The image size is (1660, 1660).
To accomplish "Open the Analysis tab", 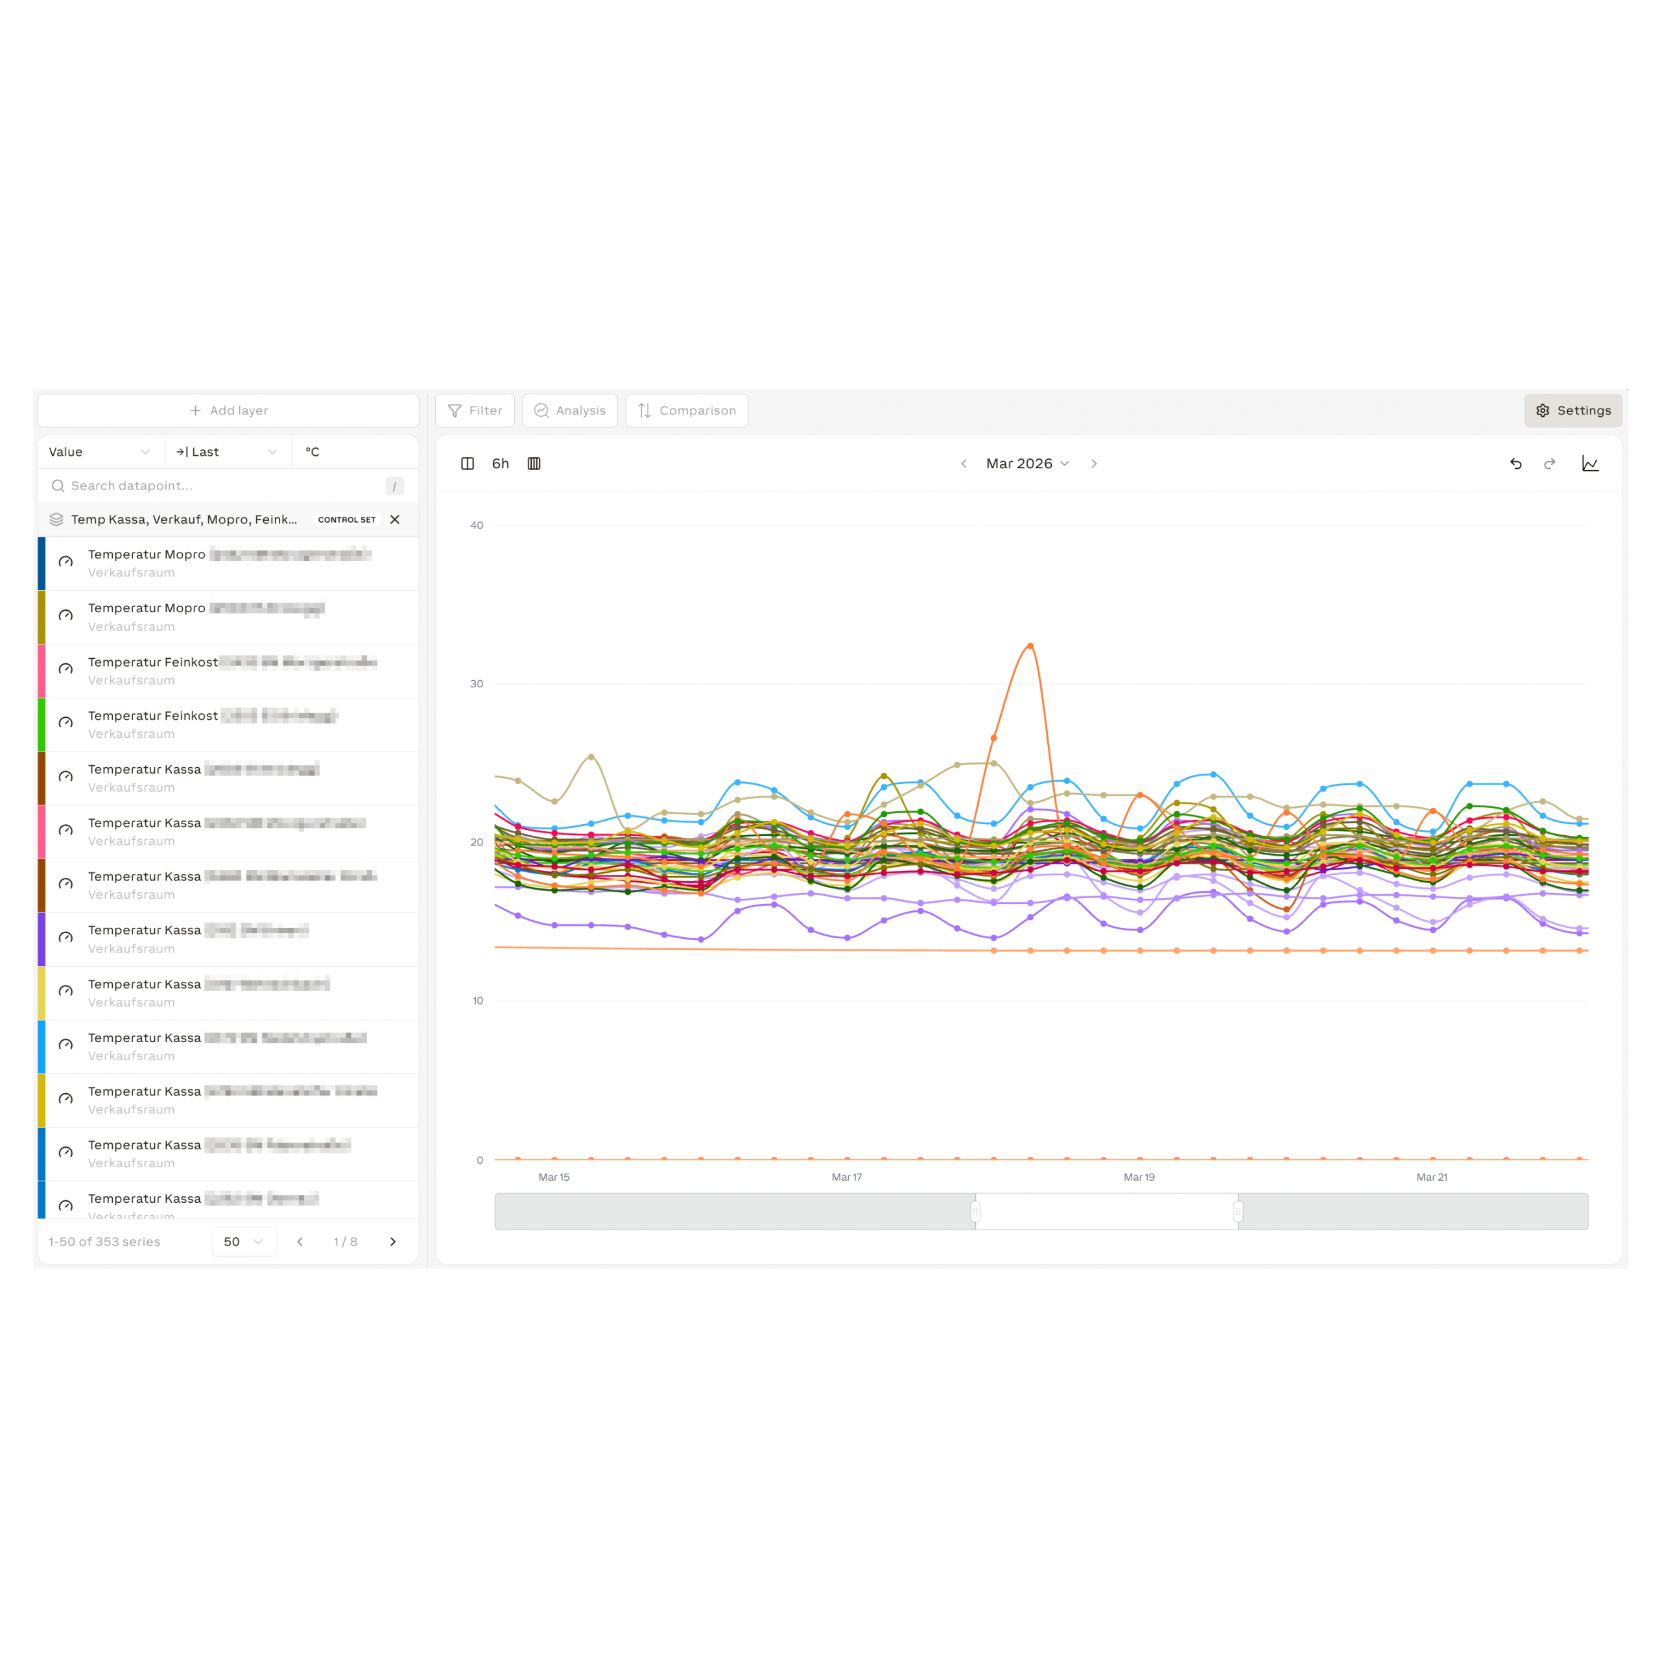I will coord(570,410).
